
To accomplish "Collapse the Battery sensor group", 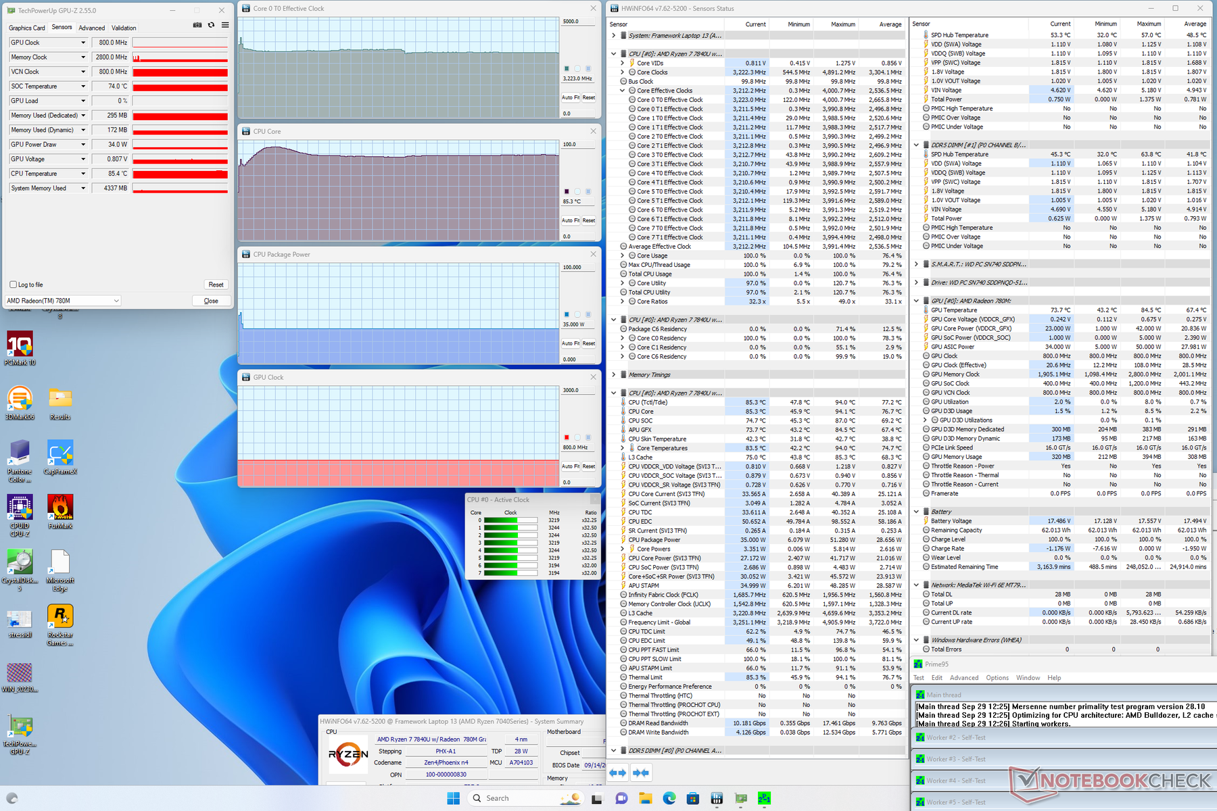I will [x=916, y=512].
